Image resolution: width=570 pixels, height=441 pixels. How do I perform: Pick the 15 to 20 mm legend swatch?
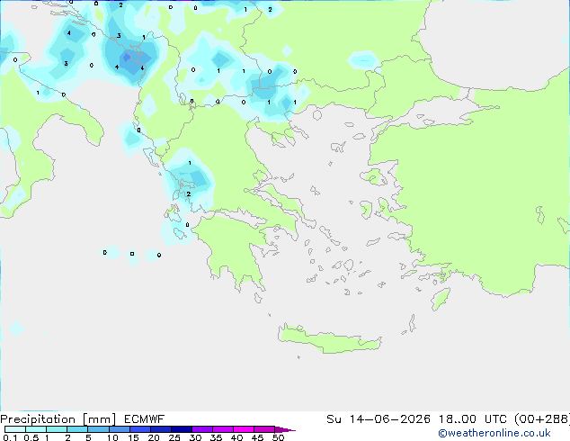coord(139,429)
